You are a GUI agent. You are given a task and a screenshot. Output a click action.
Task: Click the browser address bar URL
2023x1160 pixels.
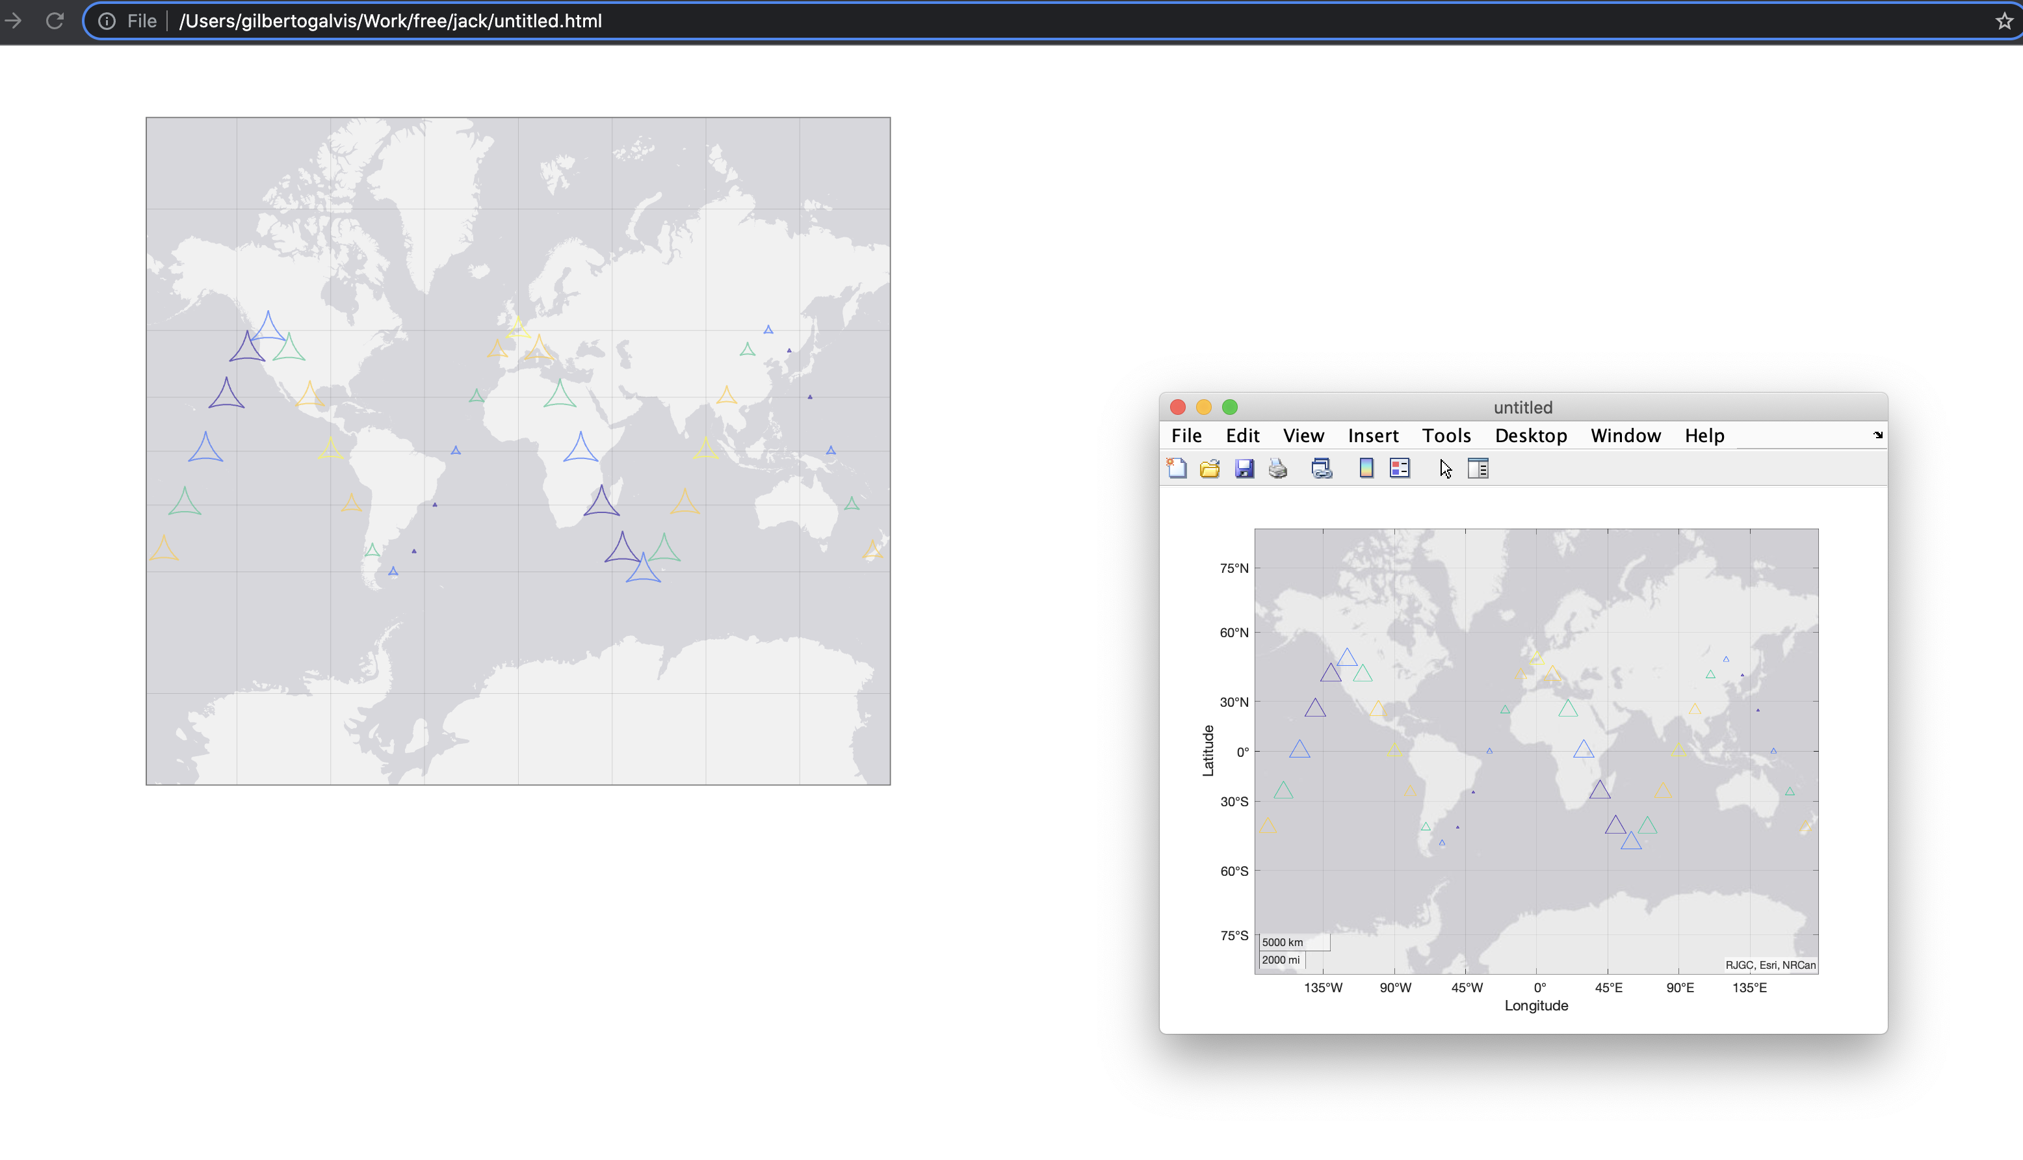[x=390, y=21]
